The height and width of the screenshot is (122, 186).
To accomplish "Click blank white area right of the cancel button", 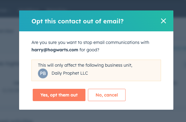I will [x=148, y=95].
